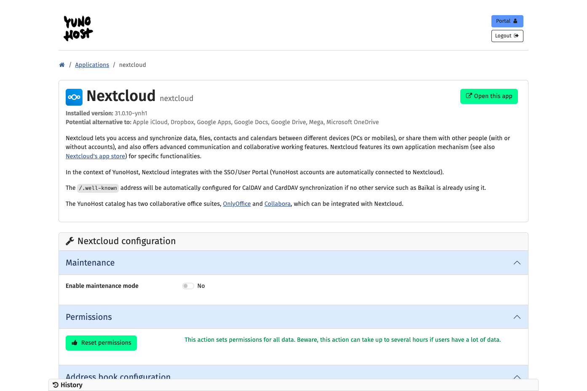Click the Logout button
Image resolution: width=587 pixels, height=391 pixels.
(x=507, y=36)
